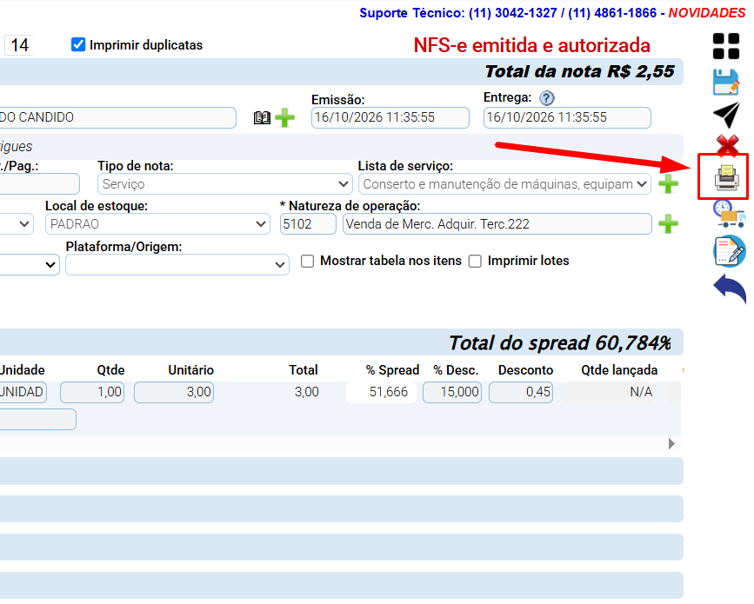Open the Tipo de nota dropdown
Screen dimensions: 754x604
(x=224, y=184)
